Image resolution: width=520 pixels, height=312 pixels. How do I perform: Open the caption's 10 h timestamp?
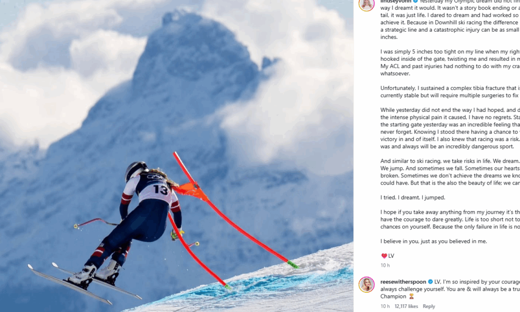(x=385, y=265)
